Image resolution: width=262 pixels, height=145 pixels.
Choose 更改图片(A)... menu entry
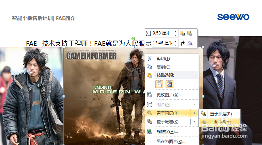click(x=172, y=95)
